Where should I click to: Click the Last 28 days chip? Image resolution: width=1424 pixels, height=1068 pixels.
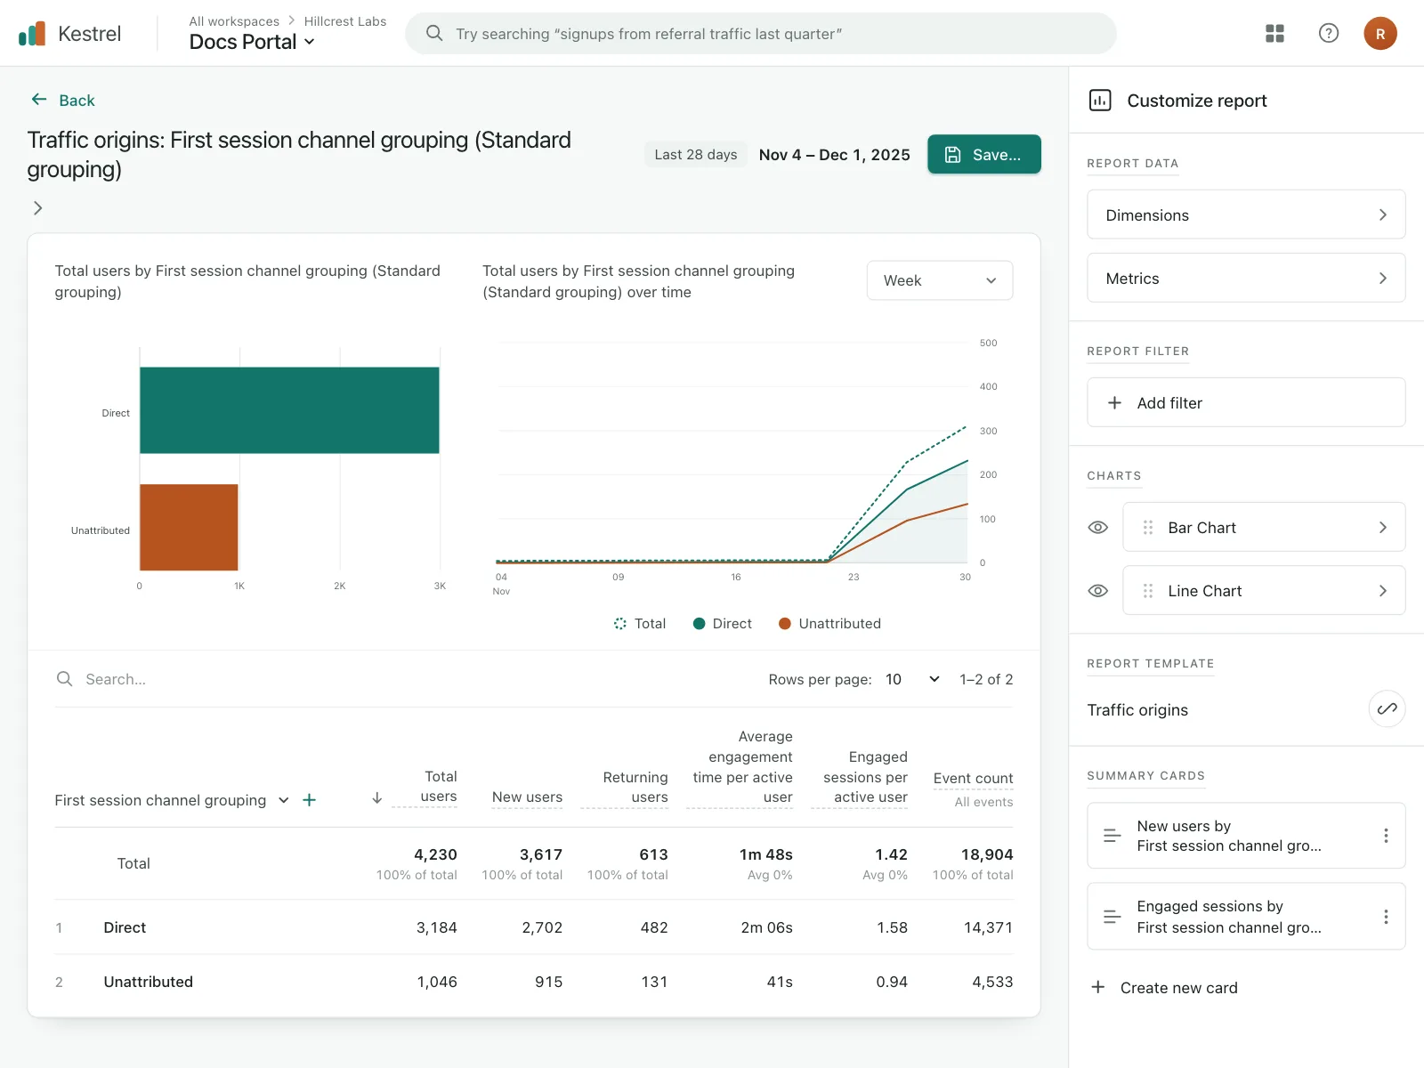click(x=696, y=155)
